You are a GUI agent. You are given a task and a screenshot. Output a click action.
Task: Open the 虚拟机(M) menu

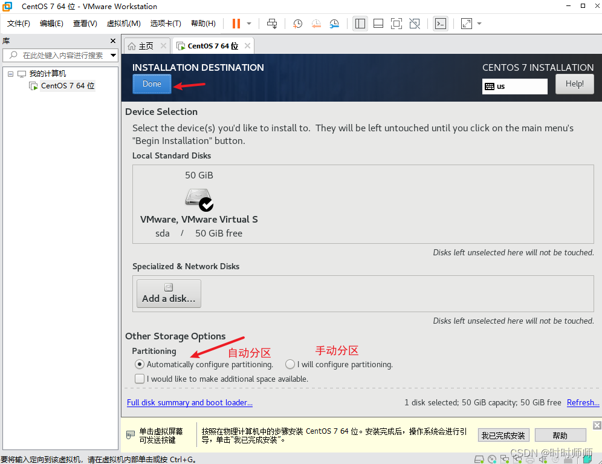coord(124,24)
